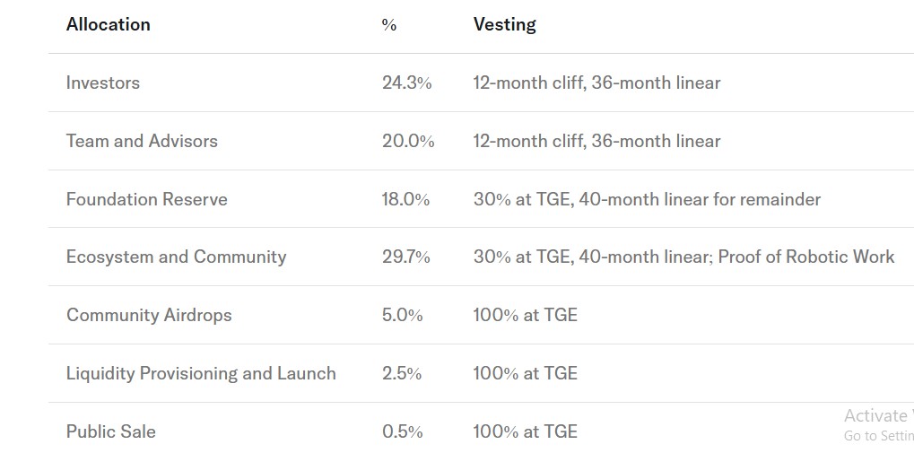Click the 18.0% allocation value

click(405, 199)
